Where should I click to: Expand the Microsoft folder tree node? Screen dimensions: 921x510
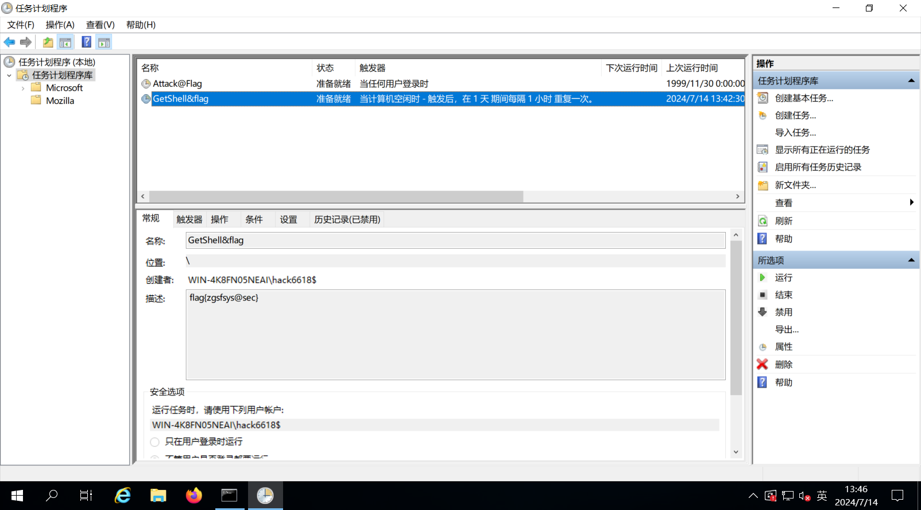pos(23,88)
